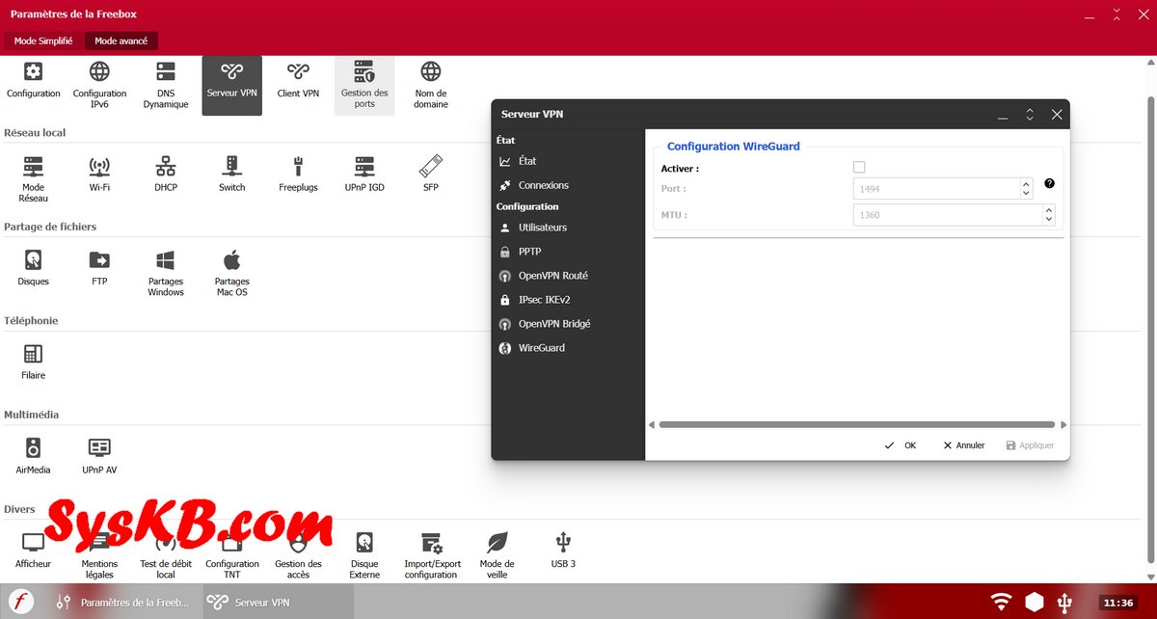This screenshot has height=619, width=1157.
Task: Click the left scroll arrow in VPN dialog
Action: coord(652,424)
